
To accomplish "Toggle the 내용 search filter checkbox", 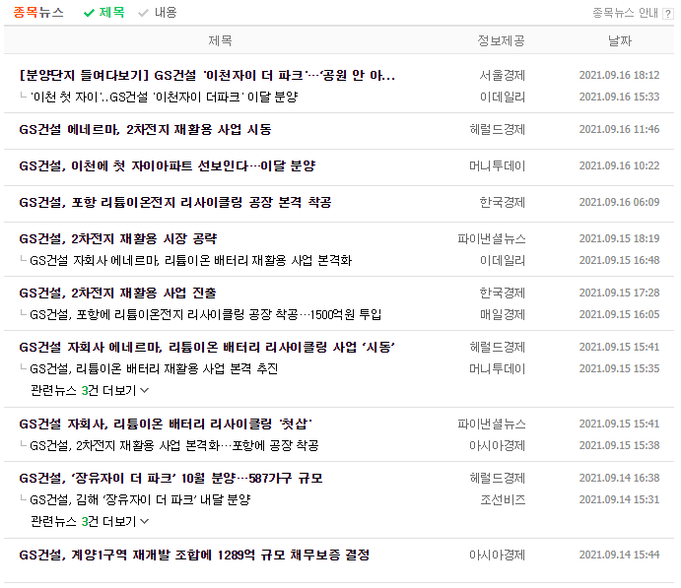I will pos(158,12).
